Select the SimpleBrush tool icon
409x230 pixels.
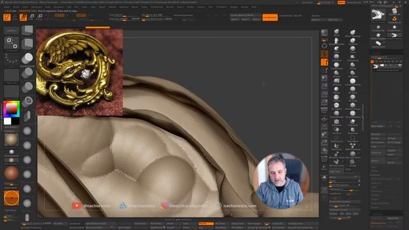(394, 19)
